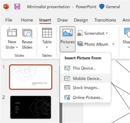This screenshot has width=130, height=123.
Task: Click the PowerPoint app logo icon
Action: click(6, 7)
